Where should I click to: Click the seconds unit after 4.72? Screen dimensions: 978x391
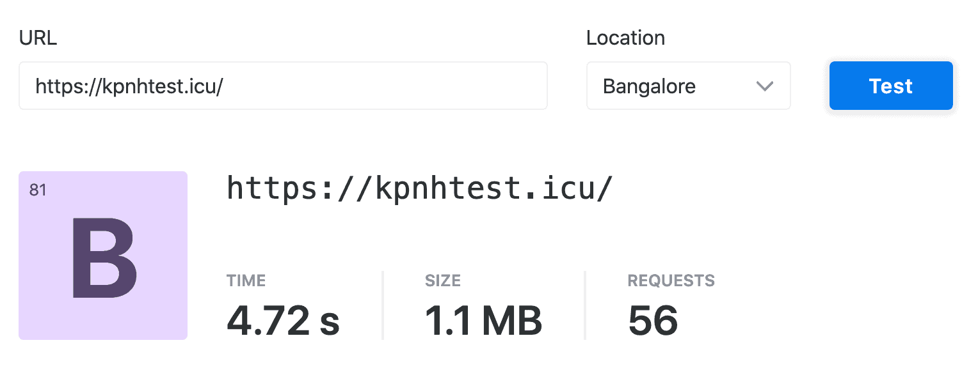[330, 321]
